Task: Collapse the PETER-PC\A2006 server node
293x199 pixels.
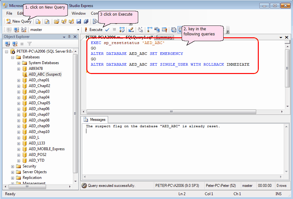Action: pos(6,52)
